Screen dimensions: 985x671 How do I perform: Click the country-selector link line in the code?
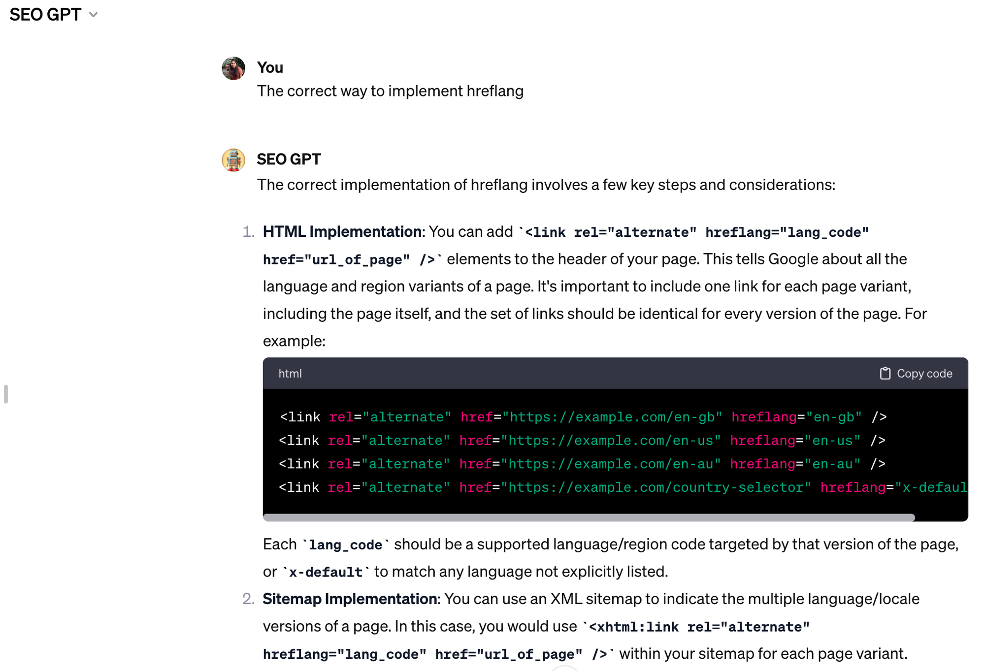[623, 487]
